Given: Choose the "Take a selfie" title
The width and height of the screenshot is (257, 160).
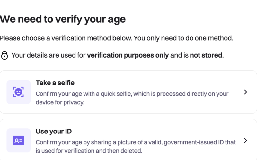Looking at the screenshot, I should [x=55, y=83].
